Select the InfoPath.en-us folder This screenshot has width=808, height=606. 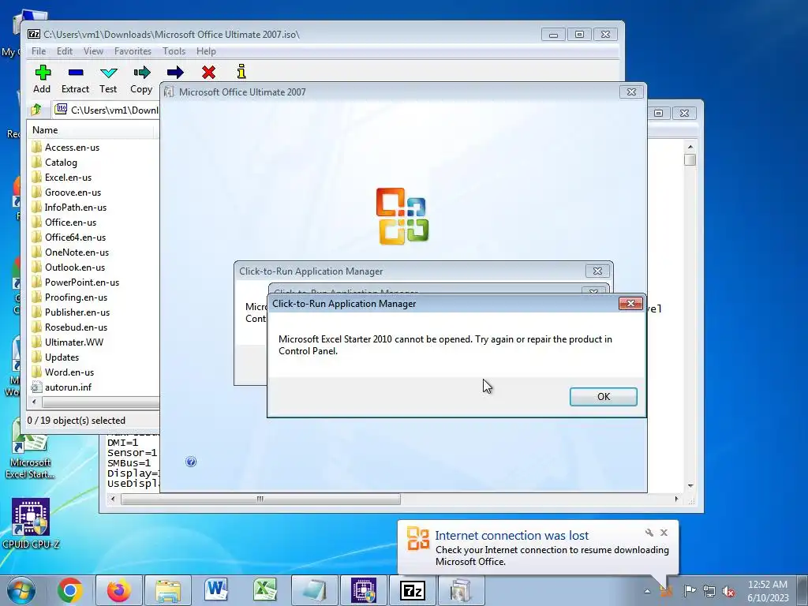(x=69, y=208)
